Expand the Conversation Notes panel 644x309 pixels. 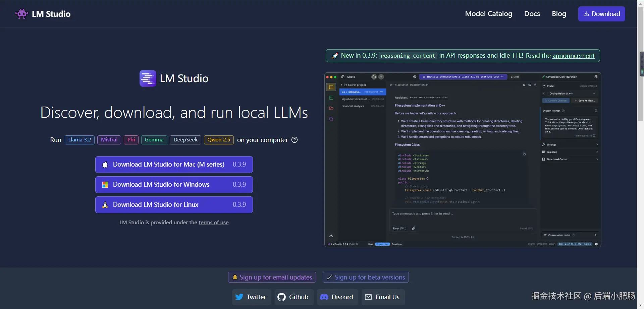point(570,235)
